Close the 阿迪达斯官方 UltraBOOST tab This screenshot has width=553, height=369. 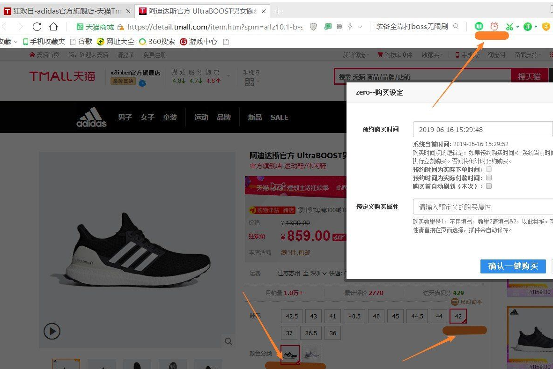264,11
